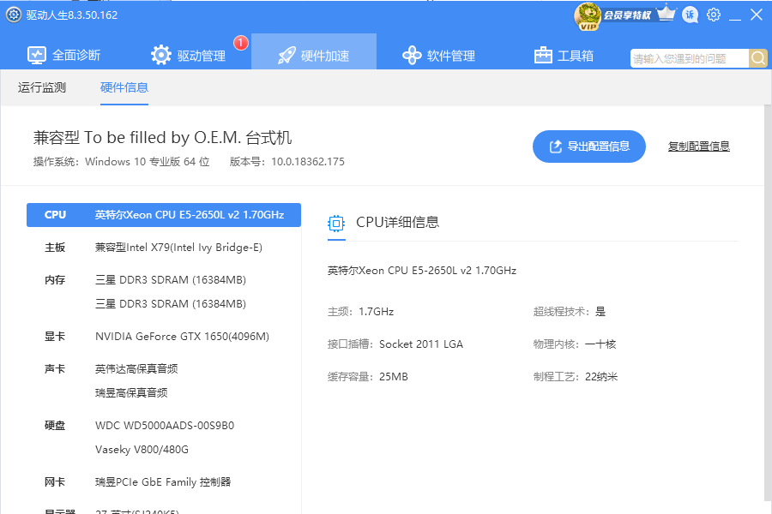Click the 驱动人生8.3.50.162 title text
The height and width of the screenshot is (514, 772).
click(72, 15)
